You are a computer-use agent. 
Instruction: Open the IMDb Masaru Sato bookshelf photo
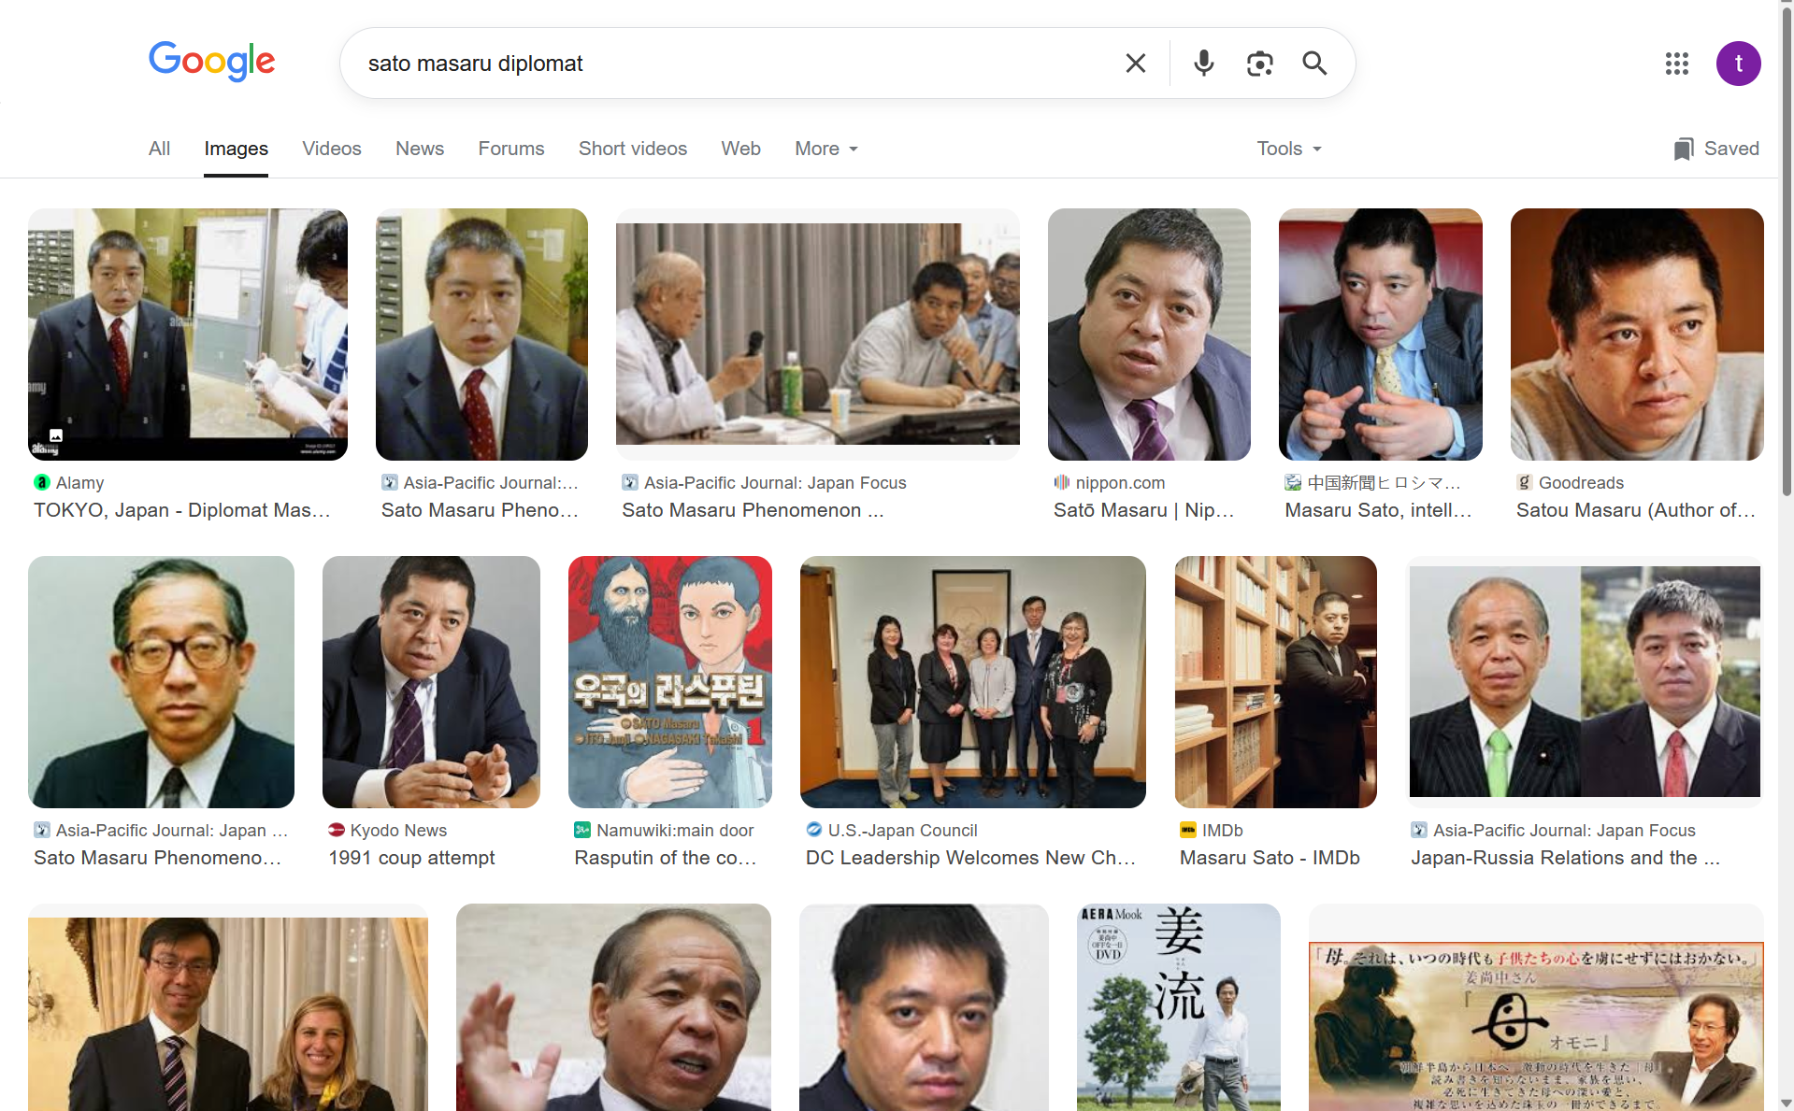[1275, 682]
